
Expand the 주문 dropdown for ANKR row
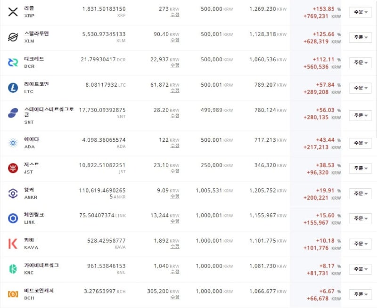tap(361, 194)
